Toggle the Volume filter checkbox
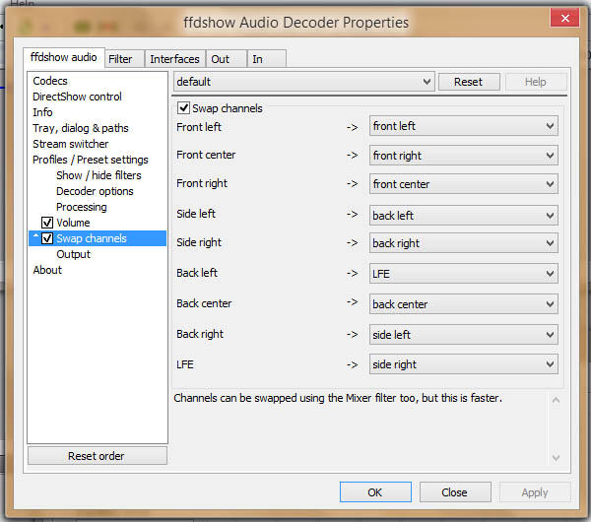The width and height of the screenshot is (591, 522). tap(47, 223)
